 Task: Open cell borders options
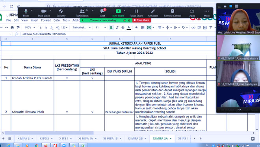click(x=143, y=27)
